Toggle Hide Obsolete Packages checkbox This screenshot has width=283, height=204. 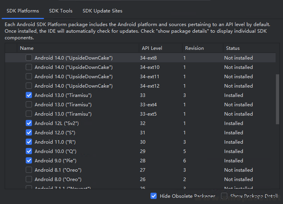(x=154, y=196)
